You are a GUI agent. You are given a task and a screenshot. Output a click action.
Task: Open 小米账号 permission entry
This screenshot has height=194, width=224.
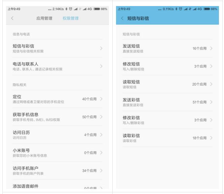click(58, 153)
